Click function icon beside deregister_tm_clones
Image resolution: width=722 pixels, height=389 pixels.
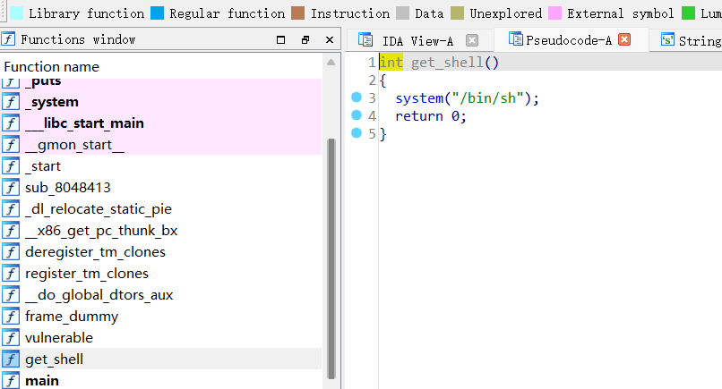click(11, 252)
